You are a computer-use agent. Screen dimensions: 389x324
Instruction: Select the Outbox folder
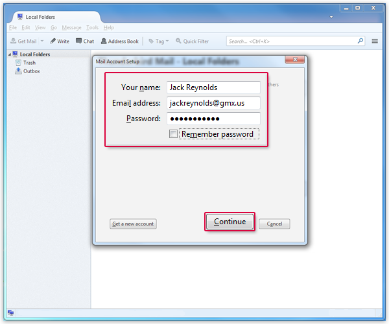31,71
